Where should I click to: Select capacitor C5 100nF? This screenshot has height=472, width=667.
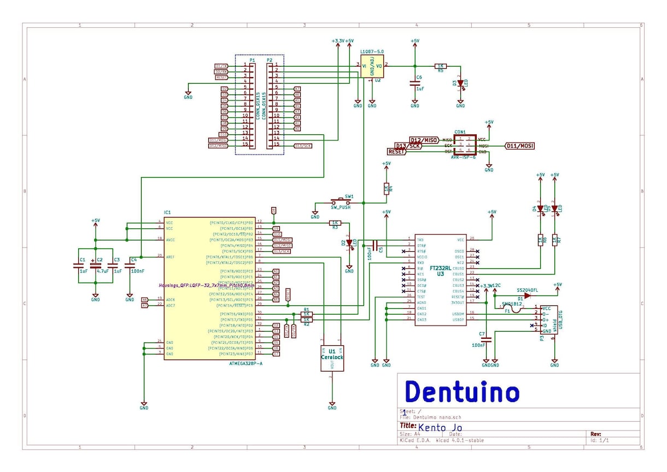375,245
